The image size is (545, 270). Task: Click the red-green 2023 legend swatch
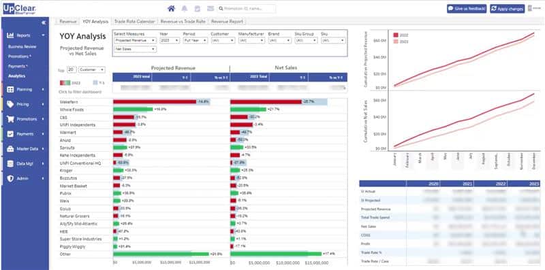(65, 82)
